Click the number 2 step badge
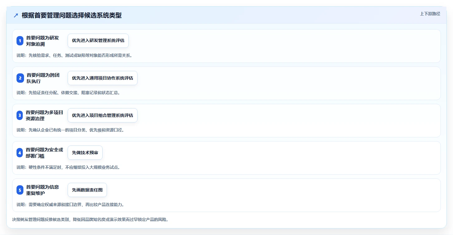Image resolution: width=453 pixels, height=235 pixels. [x=20, y=78]
